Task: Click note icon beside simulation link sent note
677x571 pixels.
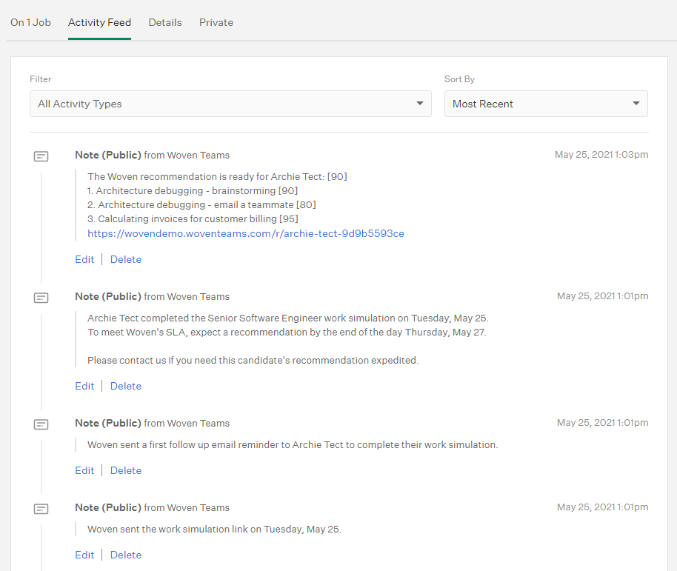Action: point(41,509)
